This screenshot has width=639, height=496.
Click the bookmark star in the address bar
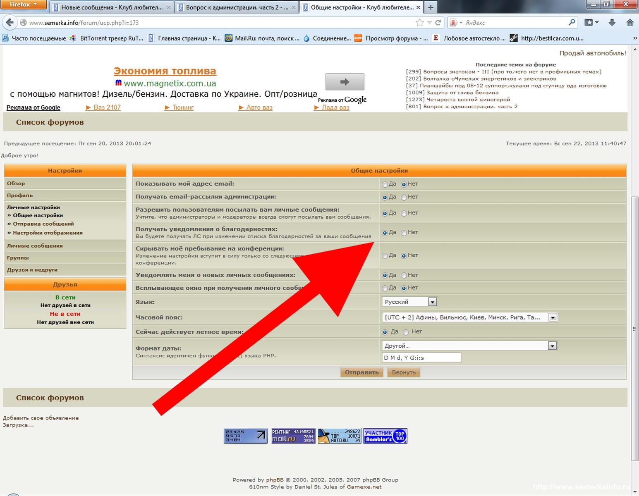tap(420, 23)
